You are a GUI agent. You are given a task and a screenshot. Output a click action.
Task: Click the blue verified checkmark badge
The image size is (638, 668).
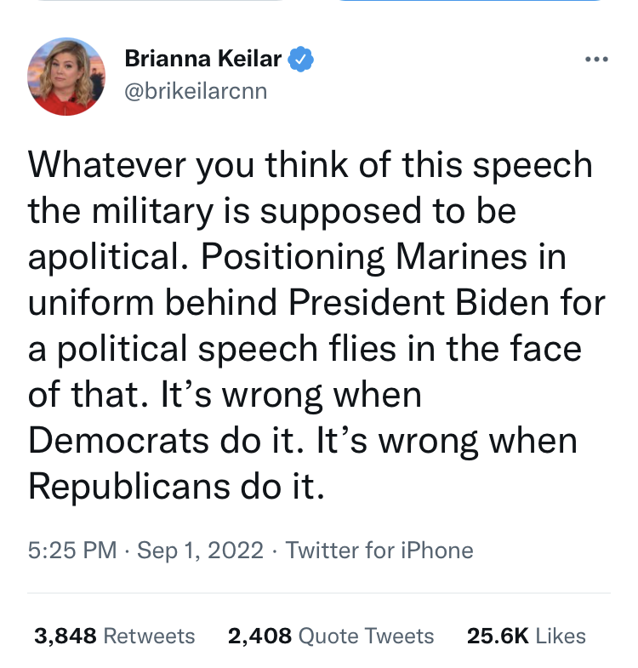[301, 59]
